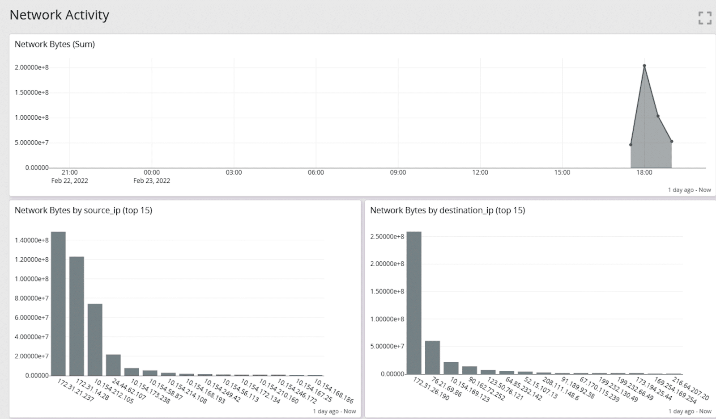This screenshot has width=716, height=419.
Task: Click time range label in destination_ip panel
Action: pos(690,411)
